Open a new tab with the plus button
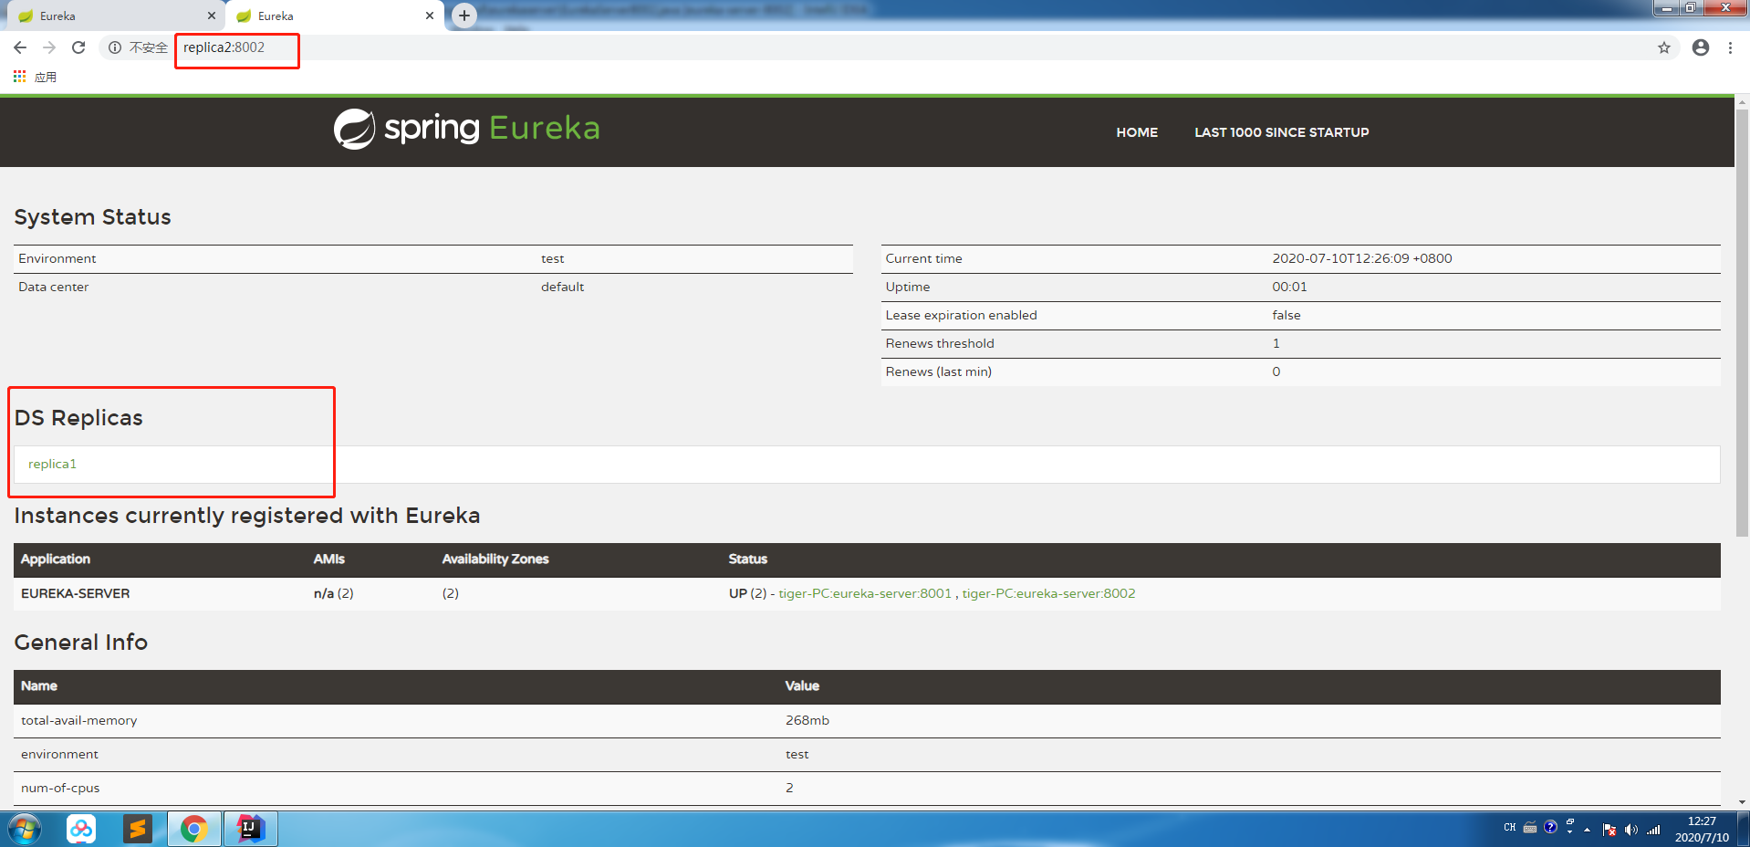The image size is (1750, 847). point(464,16)
